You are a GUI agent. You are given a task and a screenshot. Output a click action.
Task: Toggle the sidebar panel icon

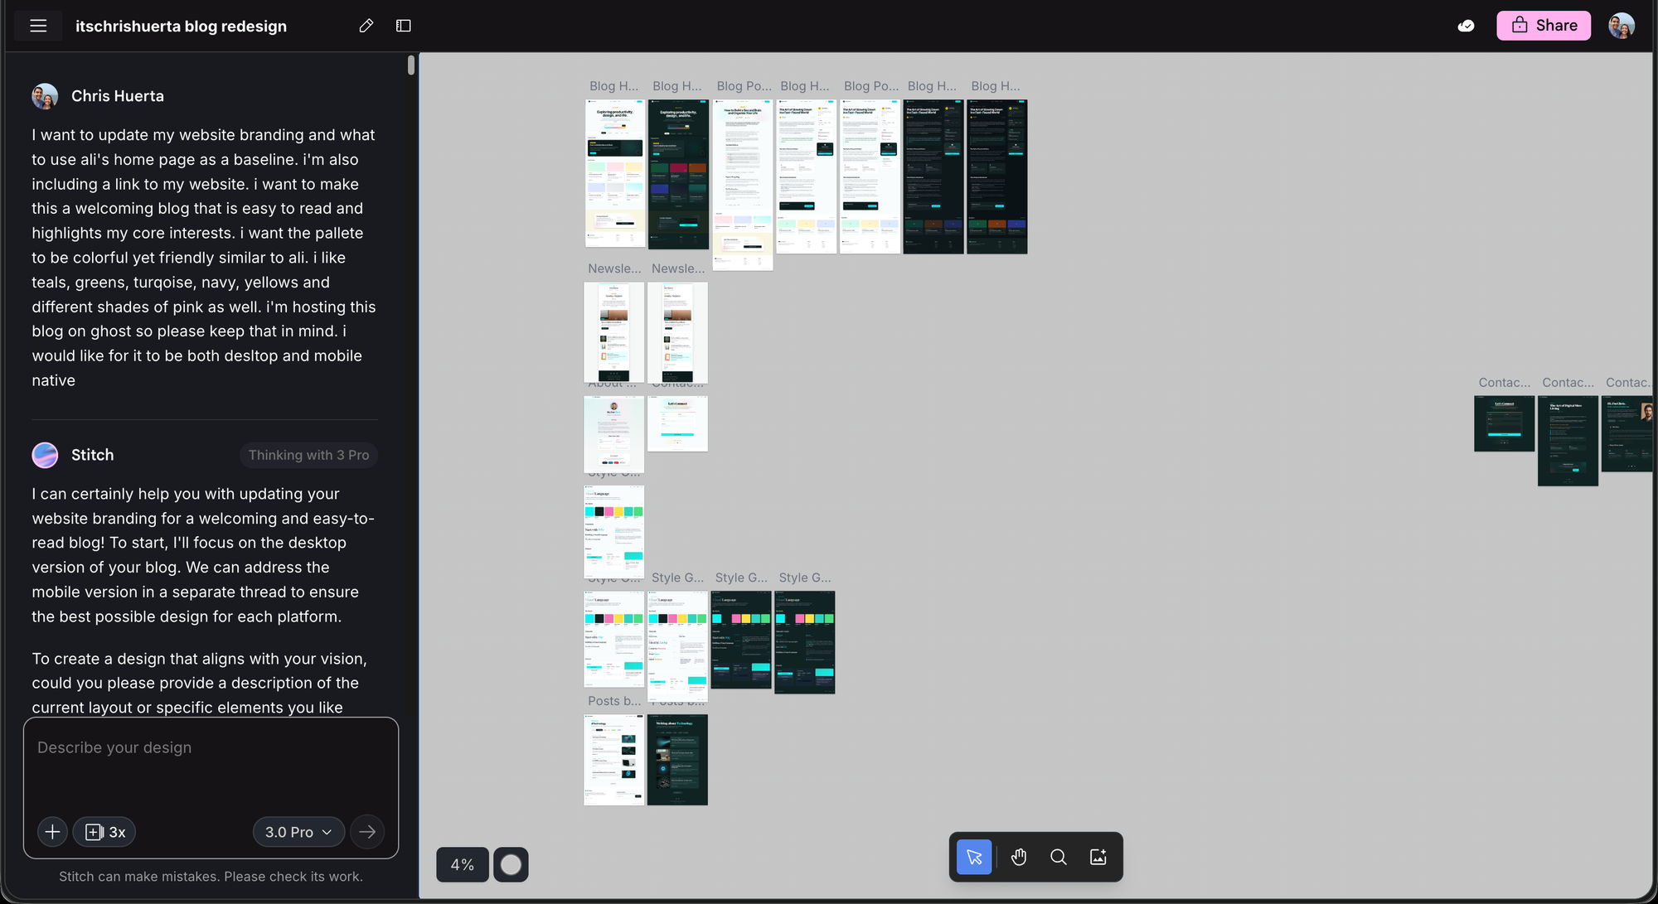404,26
